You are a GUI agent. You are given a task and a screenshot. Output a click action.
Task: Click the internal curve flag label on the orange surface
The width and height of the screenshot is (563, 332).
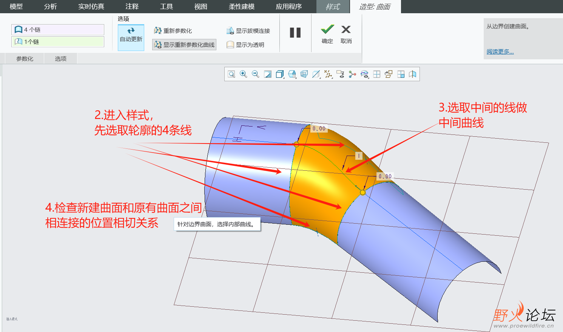pos(359,156)
